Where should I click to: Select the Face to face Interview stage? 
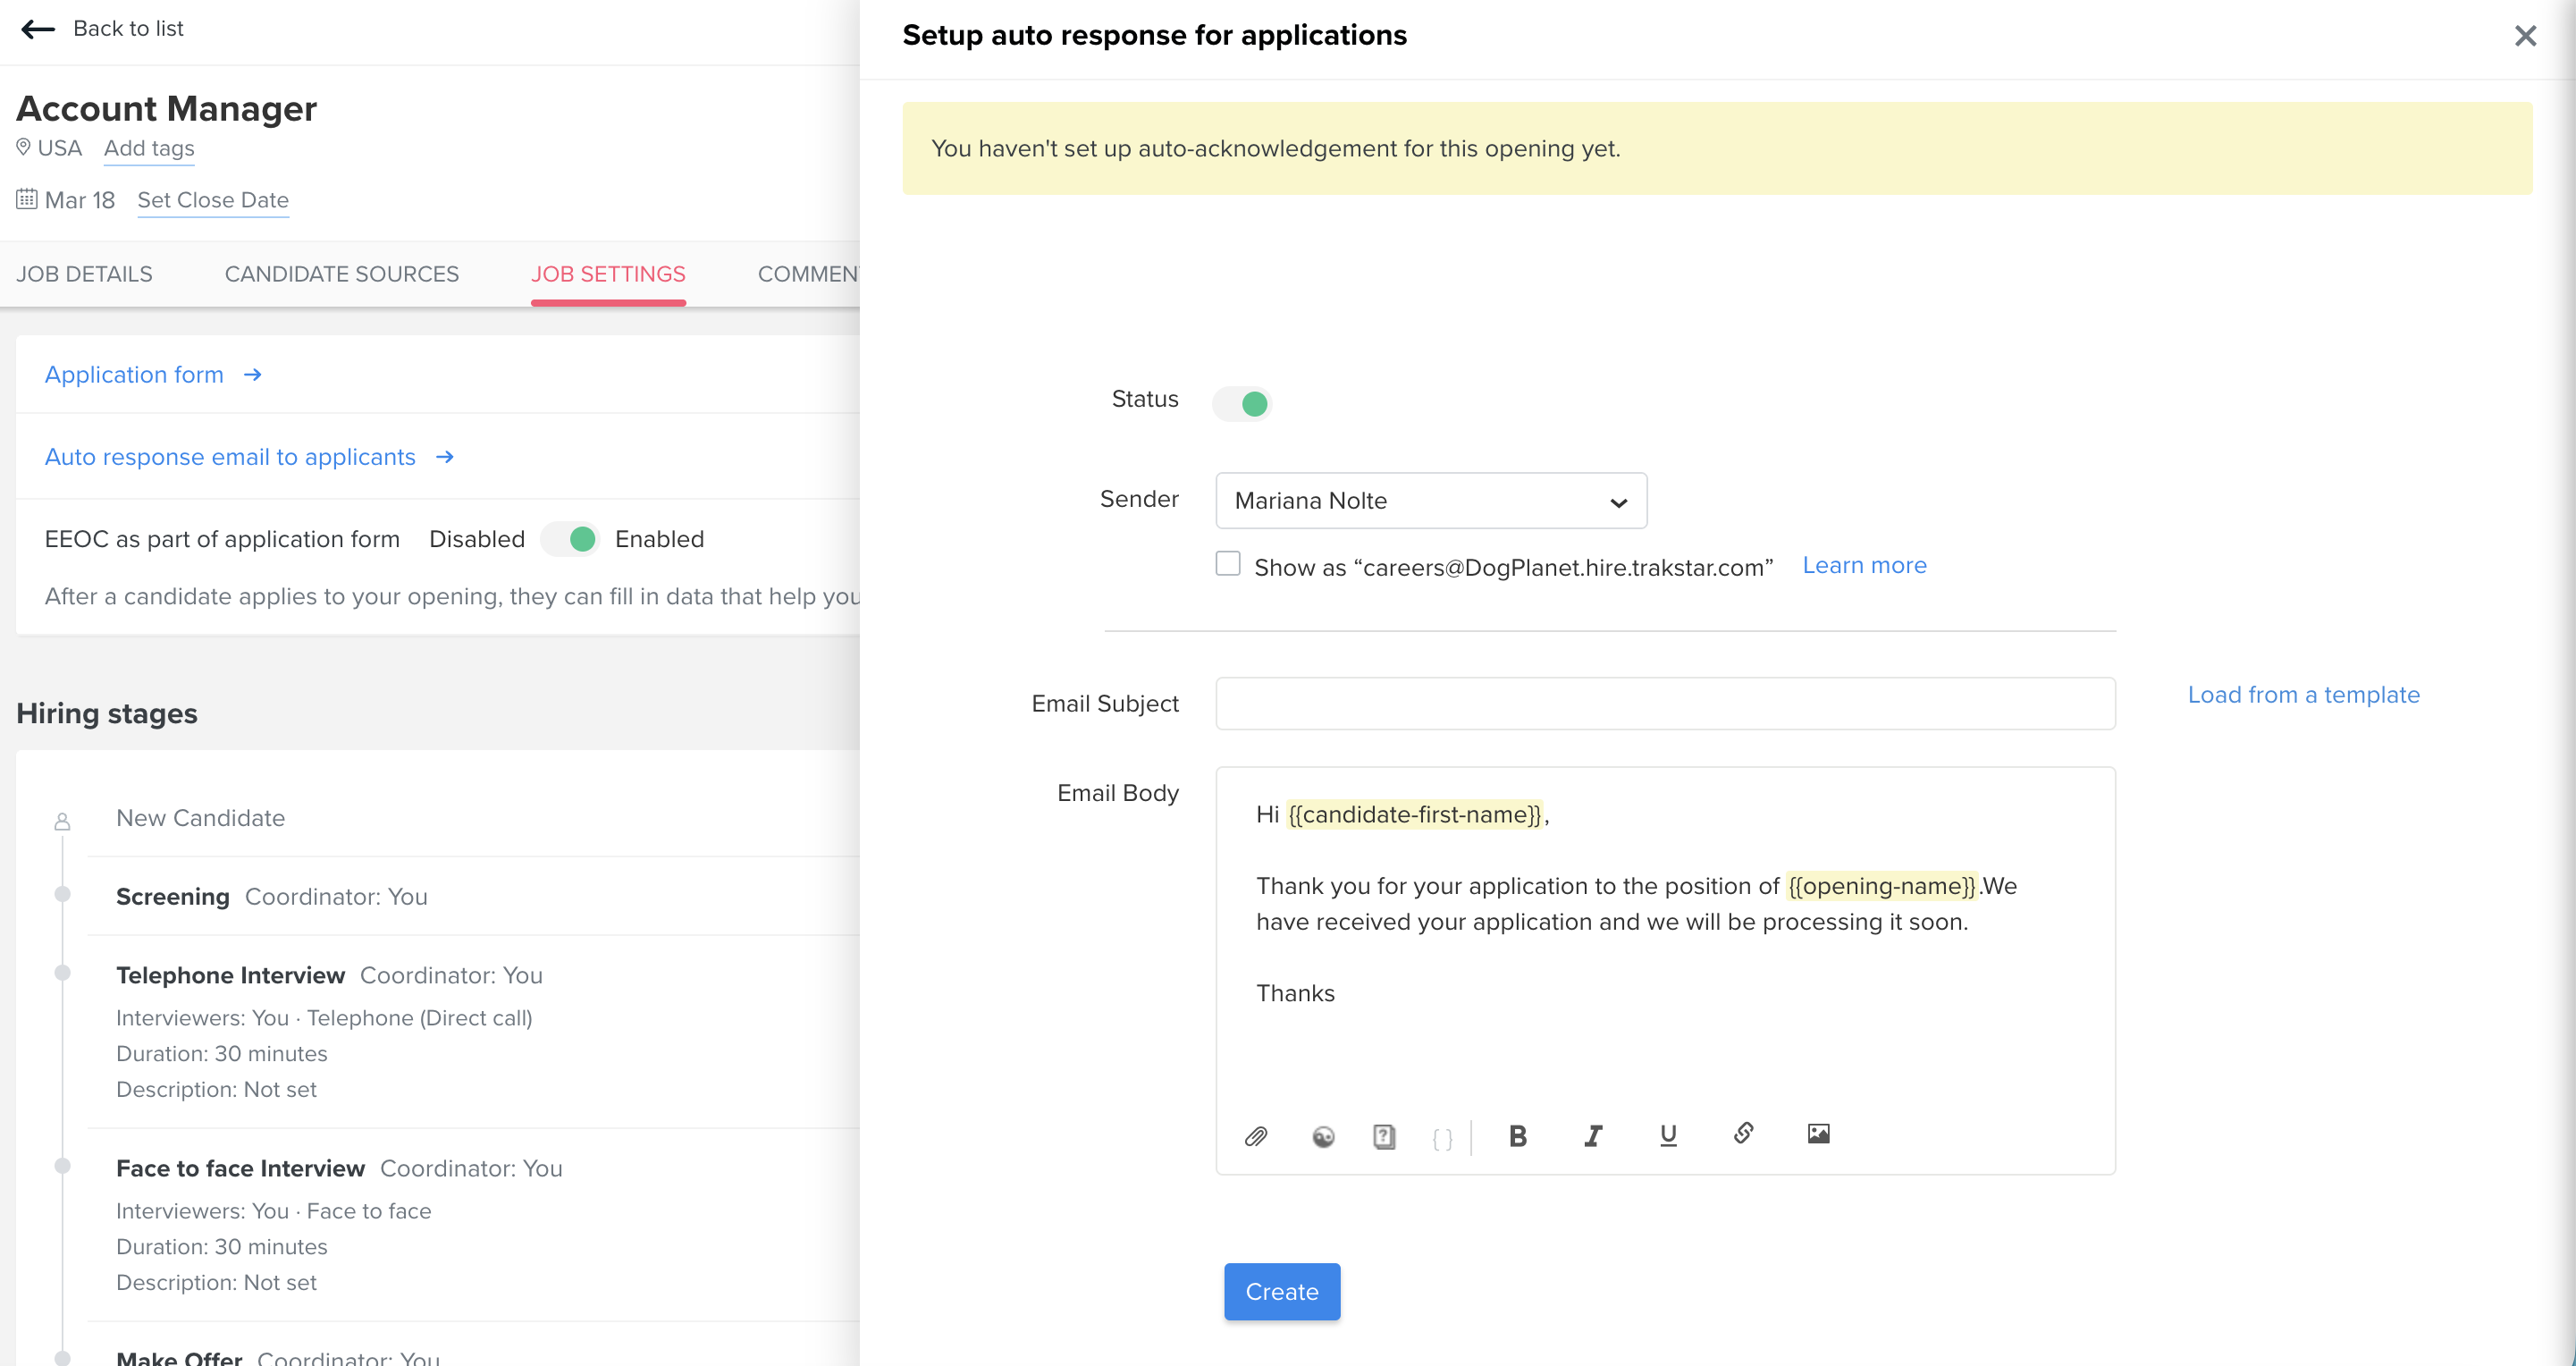(x=240, y=1168)
